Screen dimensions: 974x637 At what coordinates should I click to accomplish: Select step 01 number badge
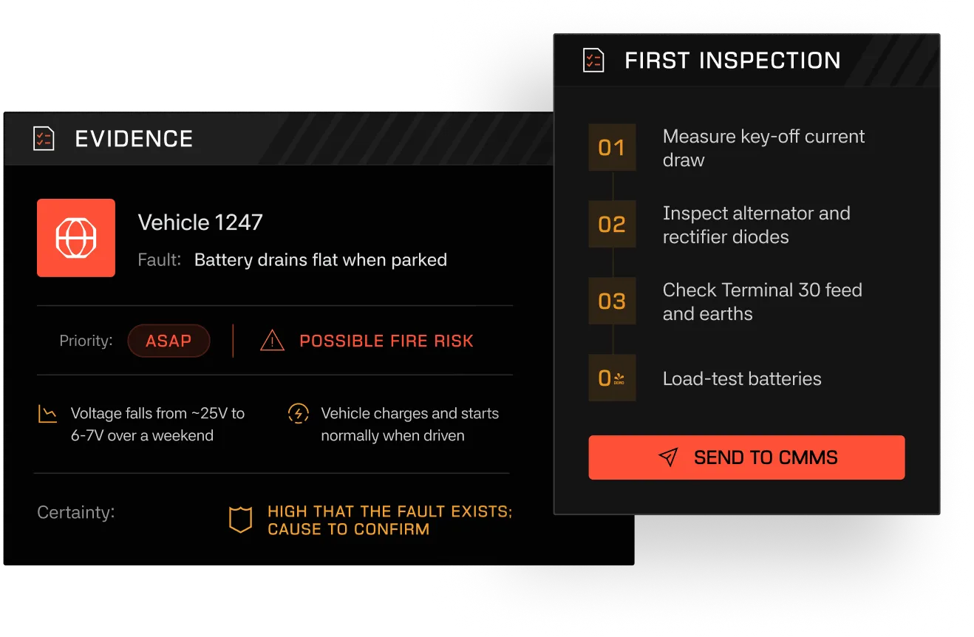(x=612, y=148)
